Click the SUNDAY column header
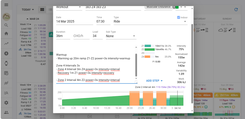The width and height of the screenshot is (245, 119). [x=227, y=19]
